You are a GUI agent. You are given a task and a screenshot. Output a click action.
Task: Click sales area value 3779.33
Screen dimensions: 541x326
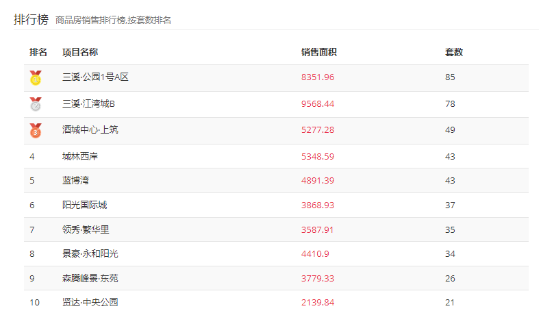coord(318,278)
